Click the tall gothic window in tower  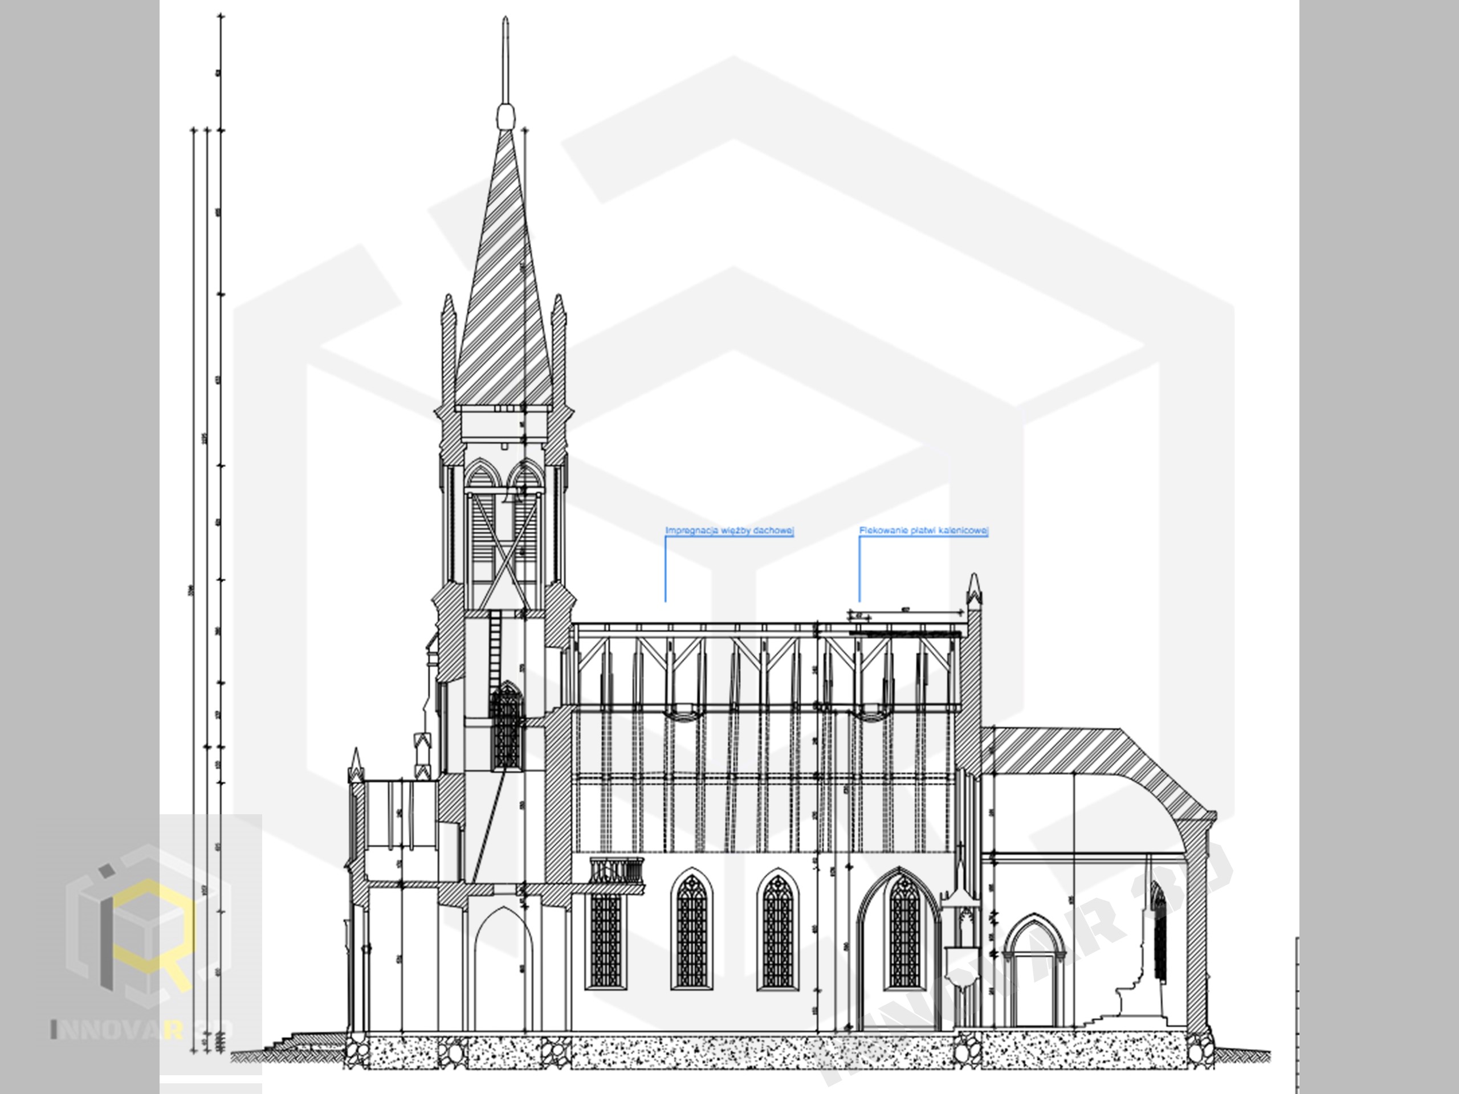pos(506,725)
